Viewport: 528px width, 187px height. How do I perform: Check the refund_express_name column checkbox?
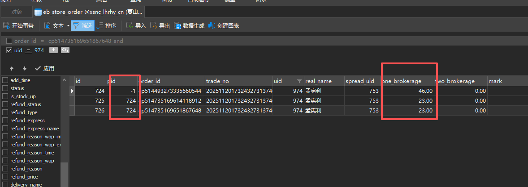[x=5, y=129]
